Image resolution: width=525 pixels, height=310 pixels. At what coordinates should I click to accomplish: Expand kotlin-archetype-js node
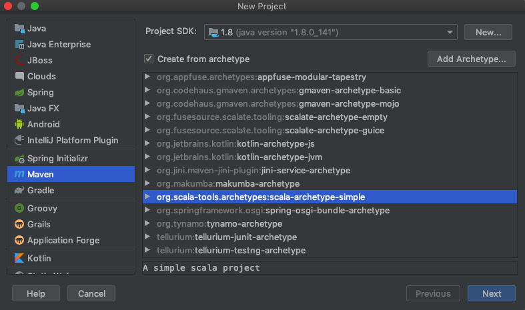point(147,143)
